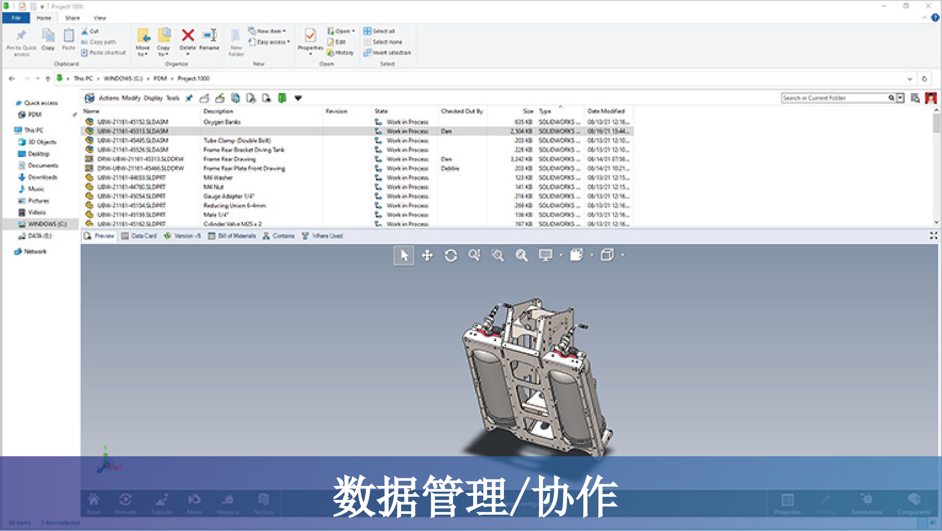942x531 pixels.
Task: Open the Actions menu in PDM toolbar
Action: tap(109, 98)
